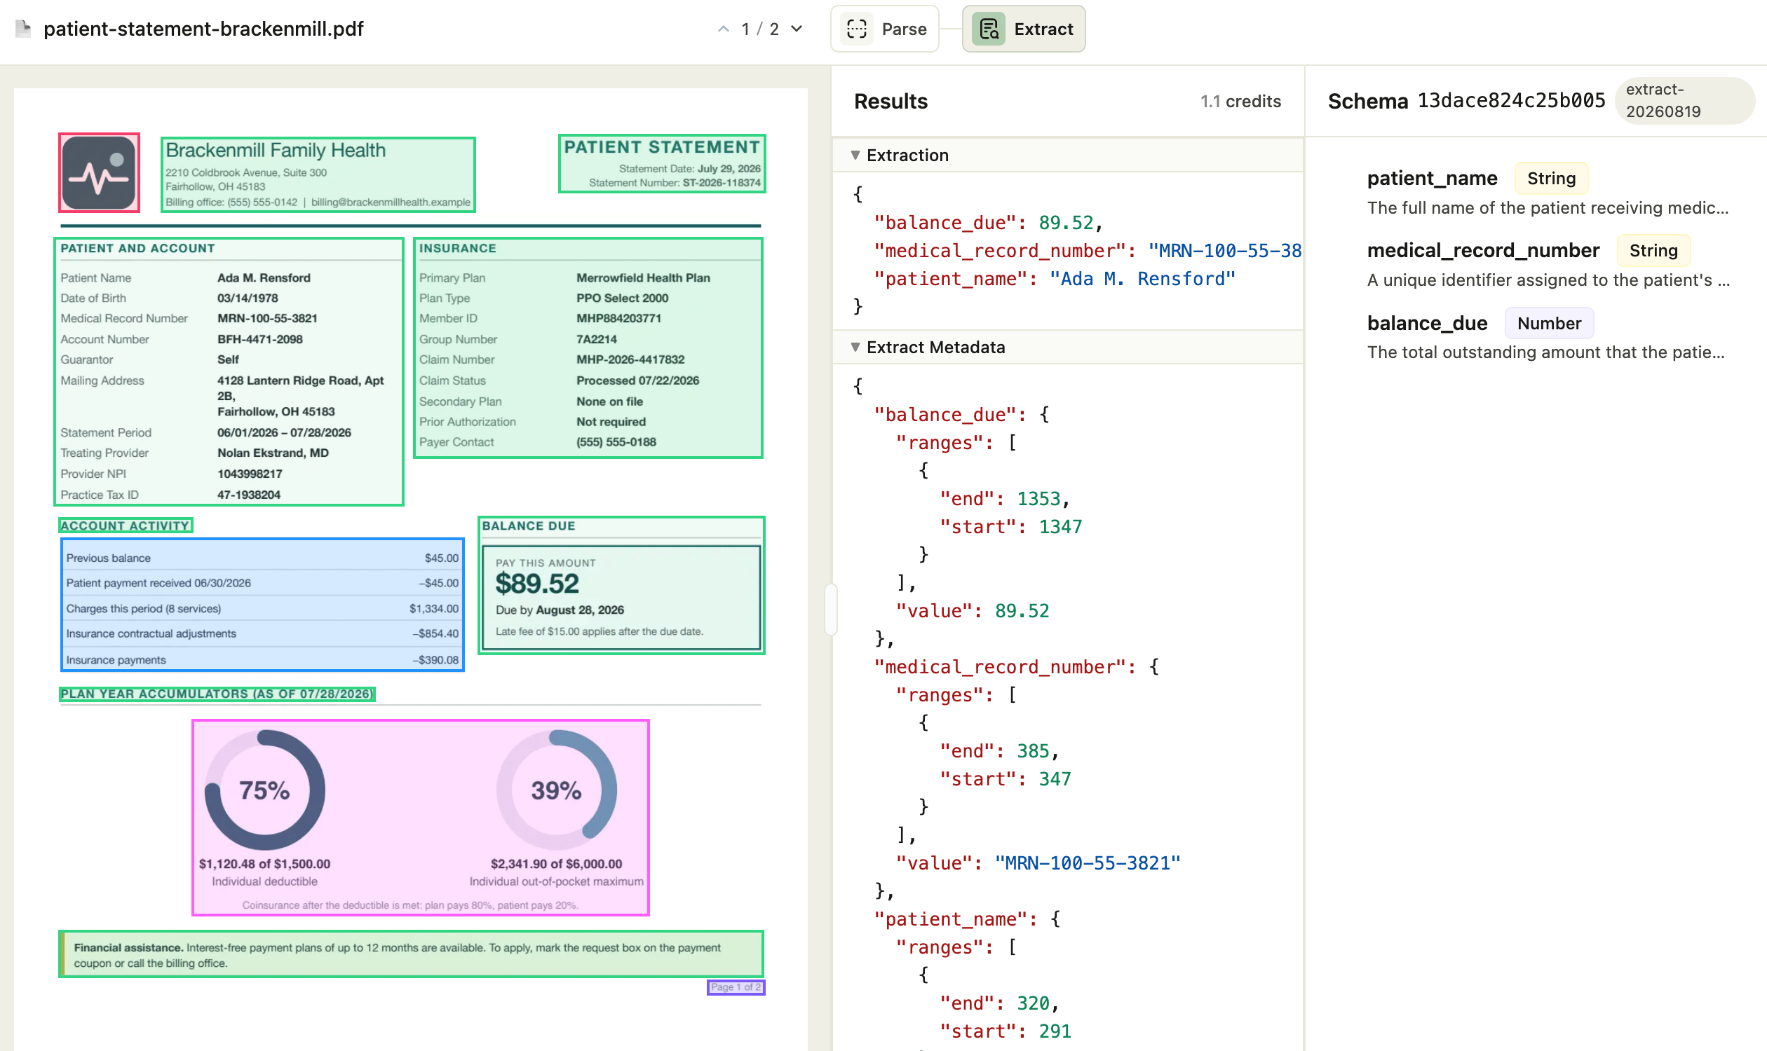Collapse the Extract Metadata section

point(855,347)
